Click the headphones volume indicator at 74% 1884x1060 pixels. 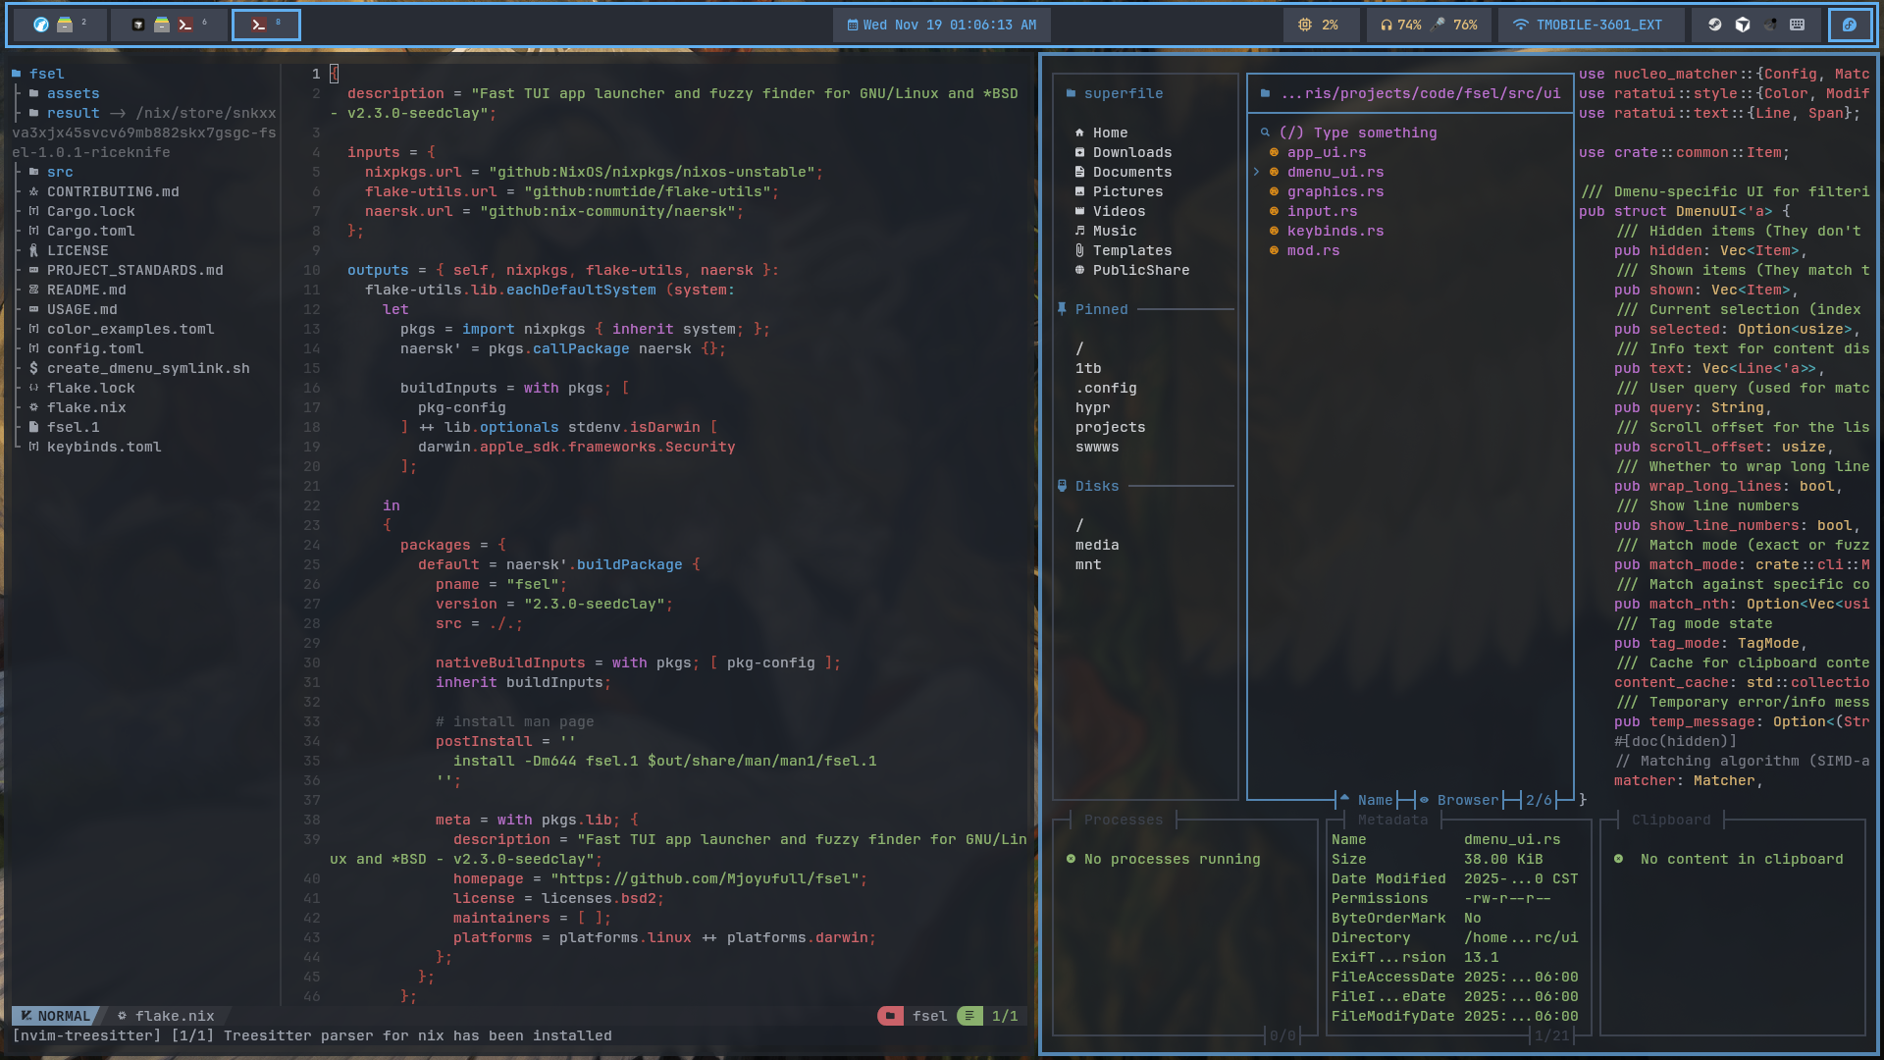(x=1400, y=25)
